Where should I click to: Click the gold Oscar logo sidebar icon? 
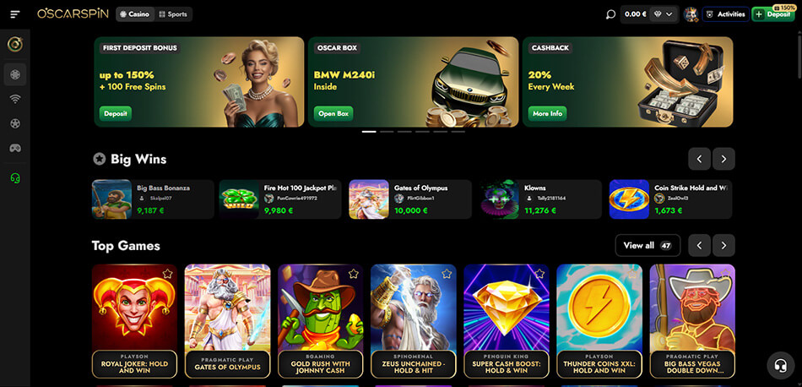(15, 45)
